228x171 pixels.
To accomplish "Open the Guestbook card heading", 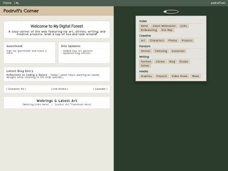I will pos(14,46).
